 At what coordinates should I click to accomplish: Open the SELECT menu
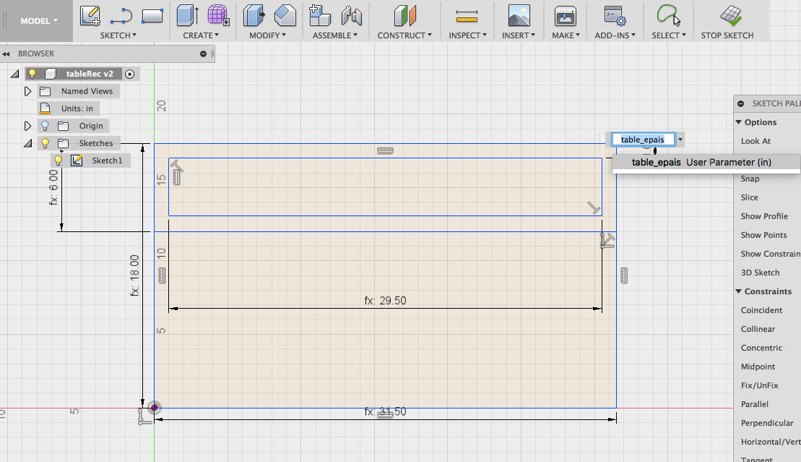coord(669,35)
